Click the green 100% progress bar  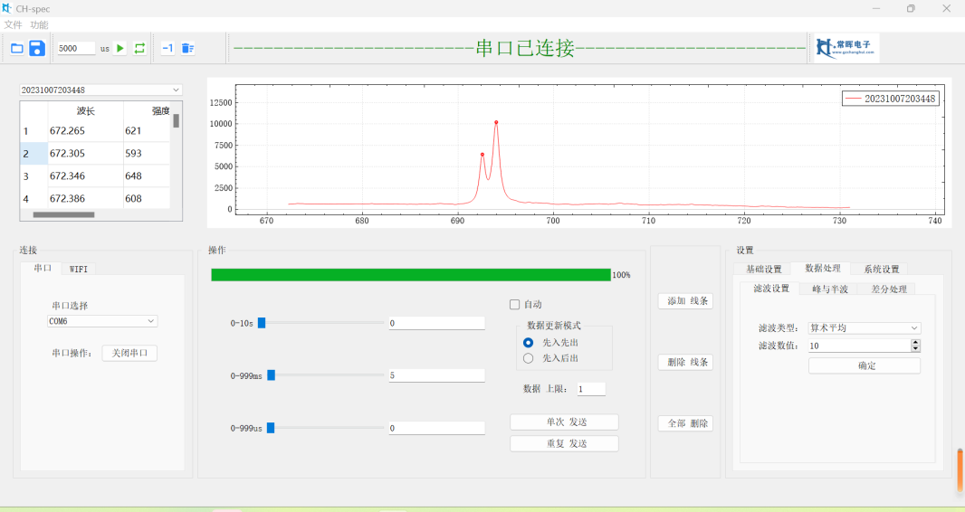pos(410,275)
